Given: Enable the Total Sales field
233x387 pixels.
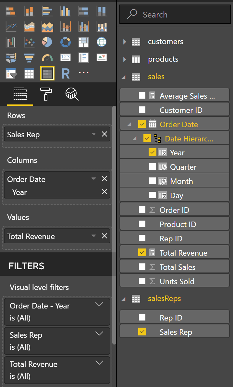Looking at the screenshot, I should 142,267.
